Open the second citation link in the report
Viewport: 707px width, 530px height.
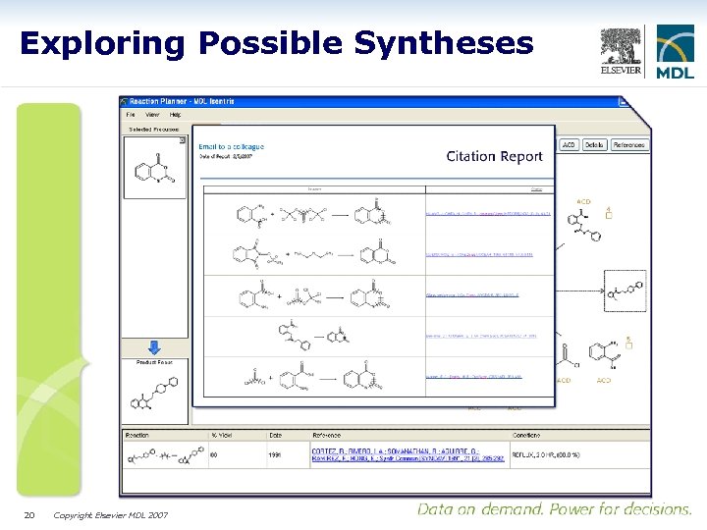(479, 254)
